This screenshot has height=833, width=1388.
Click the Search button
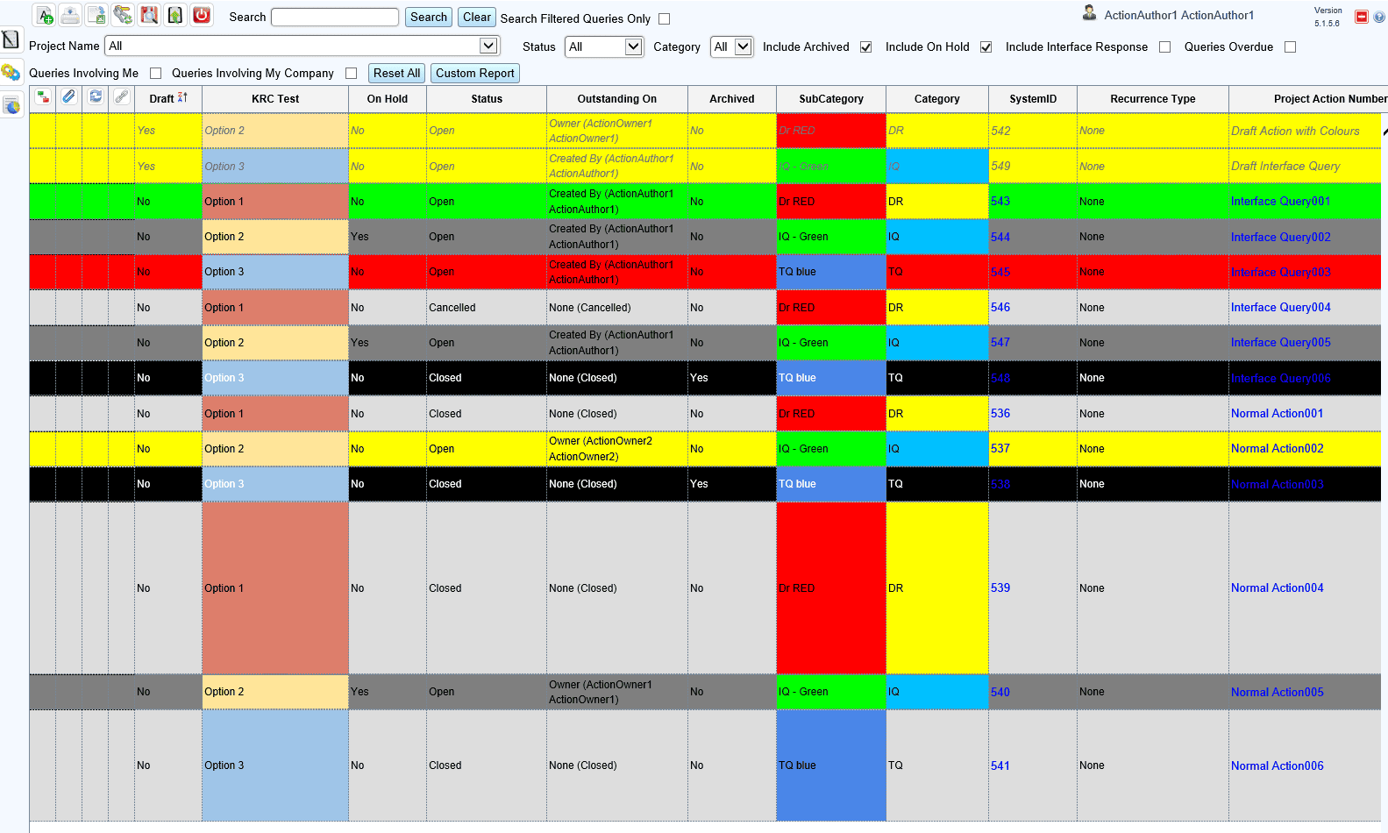click(x=429, y=18)
